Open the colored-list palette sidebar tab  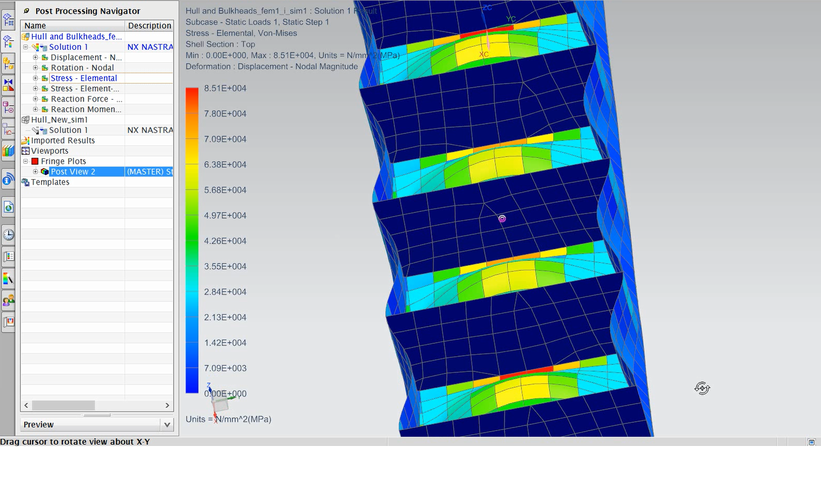(8, 256)
